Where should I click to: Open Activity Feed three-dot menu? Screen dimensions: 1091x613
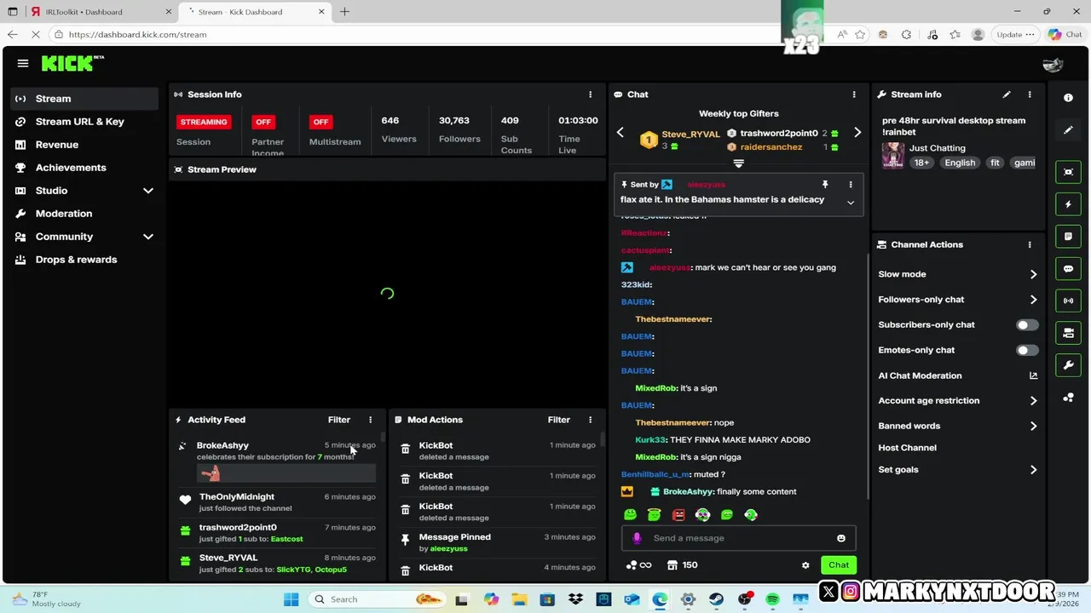(370, 420)
